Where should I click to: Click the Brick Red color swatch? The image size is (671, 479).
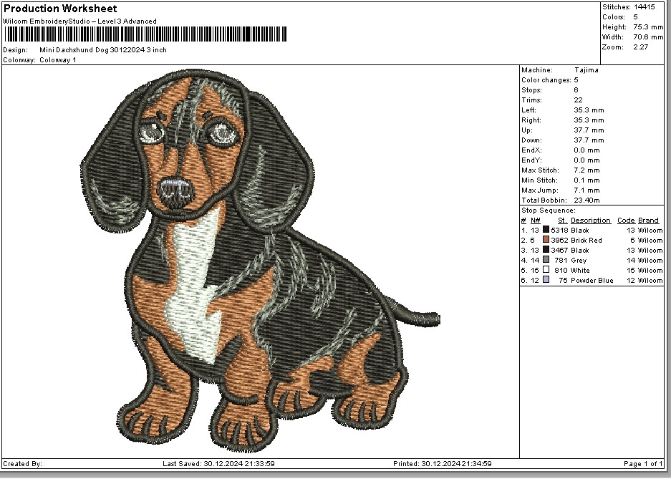pos(546,240)
